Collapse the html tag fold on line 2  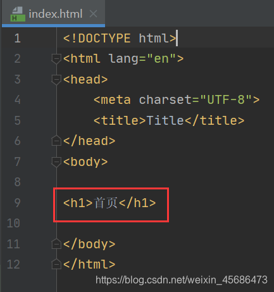coord(56,59)
